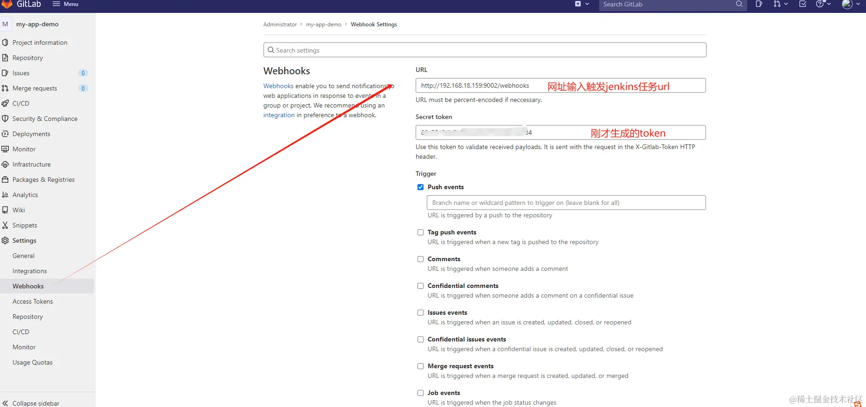
Task: Click my-app-demo in the breadcrumb
Action: coord(324,24)
